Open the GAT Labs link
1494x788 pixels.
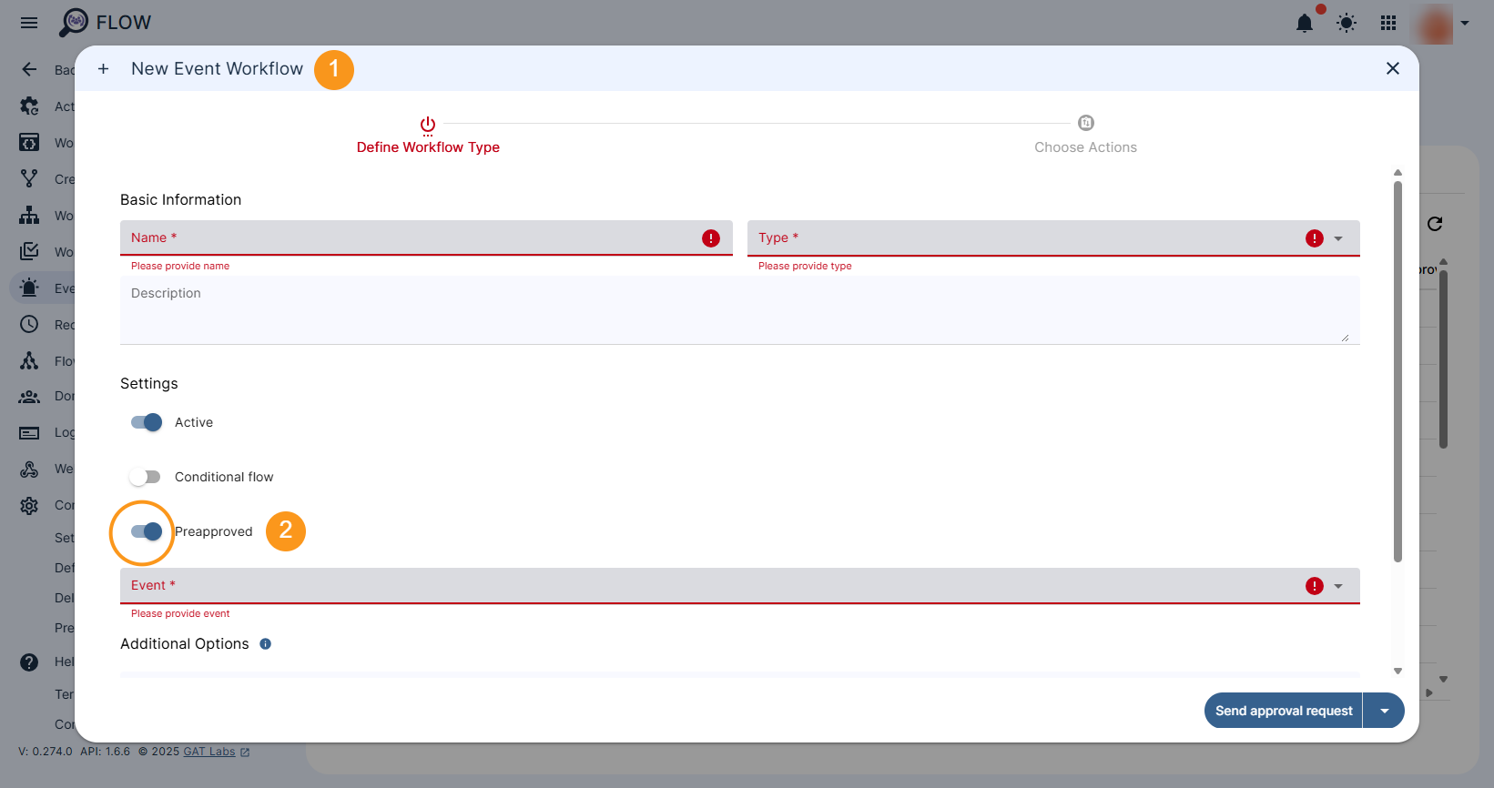[209, 752]
